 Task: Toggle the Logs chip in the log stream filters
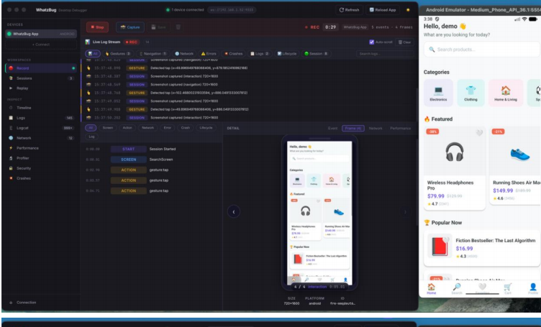tap(260, 54)
